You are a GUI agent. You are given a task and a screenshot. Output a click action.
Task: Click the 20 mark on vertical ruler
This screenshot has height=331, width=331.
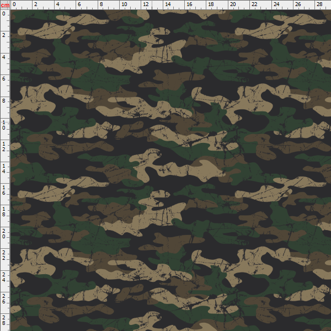click(4, 234)
